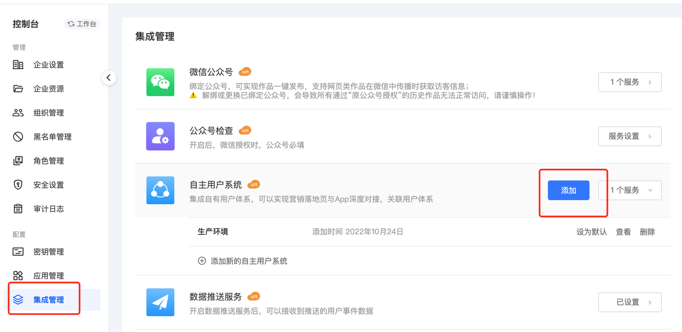Open the 服务设置 dropdown for 公众号检查

click(630, 136)
